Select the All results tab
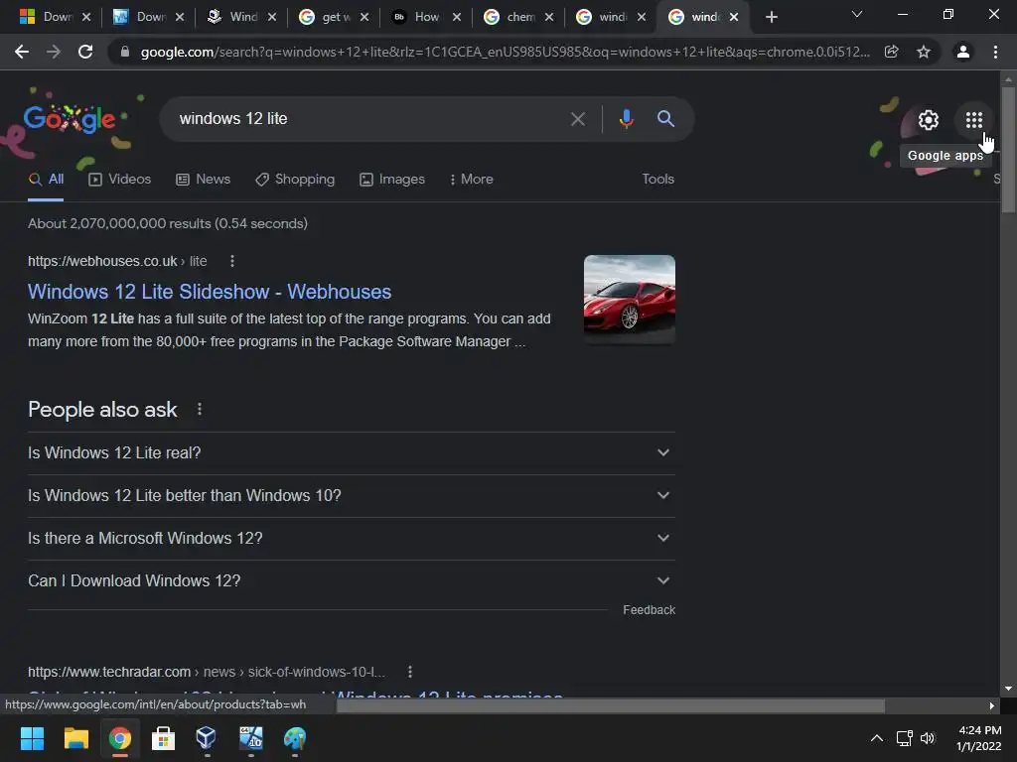This screenshot has height=762, width=1017. click(x=46, y=180)
